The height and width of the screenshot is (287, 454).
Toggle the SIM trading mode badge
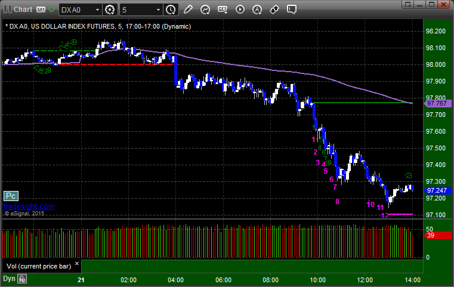click(x=41, y=10)
